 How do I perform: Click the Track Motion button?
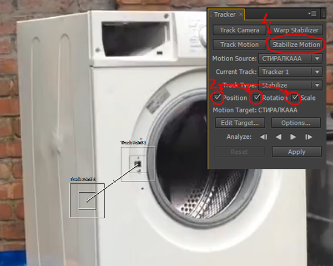239,44
